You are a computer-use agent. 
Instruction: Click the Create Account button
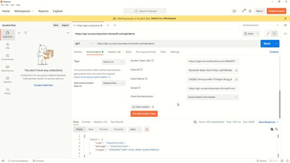point(276,11)
